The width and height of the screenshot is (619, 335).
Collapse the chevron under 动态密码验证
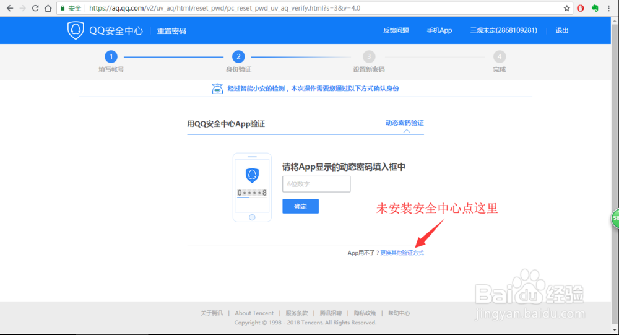click(x=407, y=131)
